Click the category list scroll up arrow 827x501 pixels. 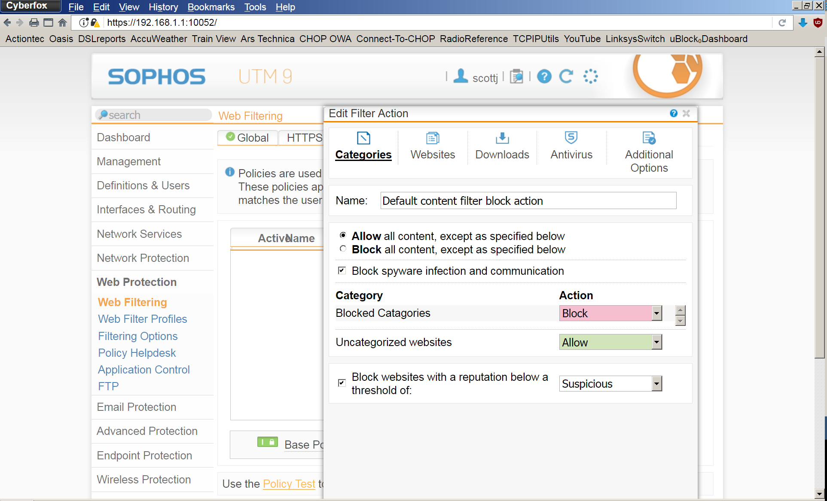pyautogui.click(x=680, y=310)
